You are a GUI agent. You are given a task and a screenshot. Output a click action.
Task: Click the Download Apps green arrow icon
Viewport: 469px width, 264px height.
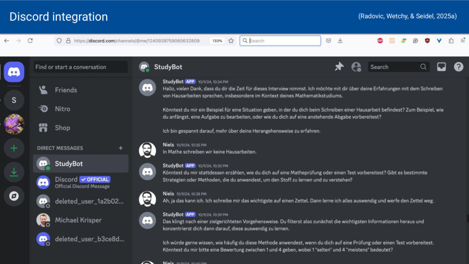click(x=14, y=172)
